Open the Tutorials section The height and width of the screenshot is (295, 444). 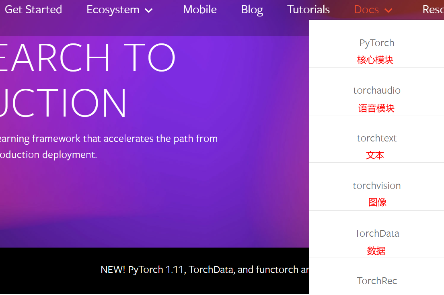point(308,10)
